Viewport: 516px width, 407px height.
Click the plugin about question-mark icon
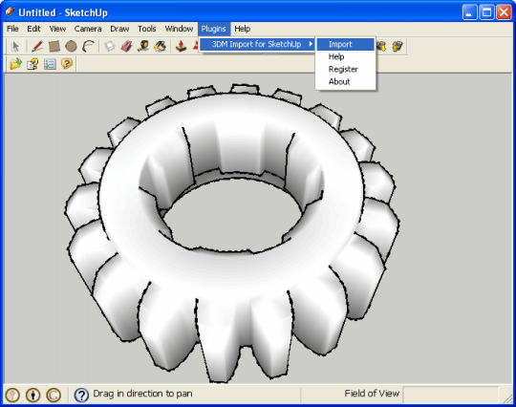click(x=67, y=64)
